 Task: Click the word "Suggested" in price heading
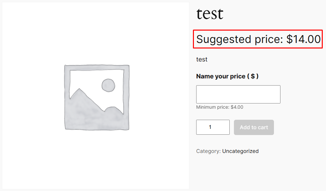tap(224, 39)
